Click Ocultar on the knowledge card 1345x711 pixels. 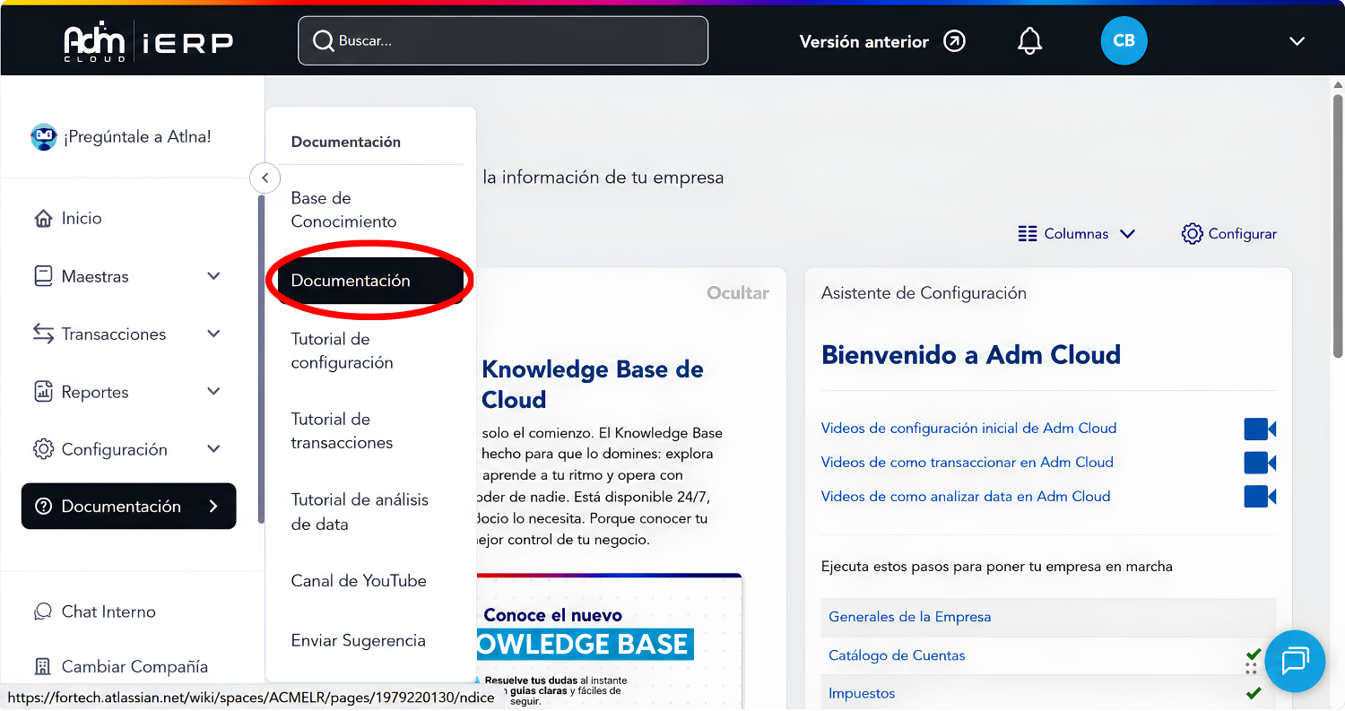tap(738, 293)
